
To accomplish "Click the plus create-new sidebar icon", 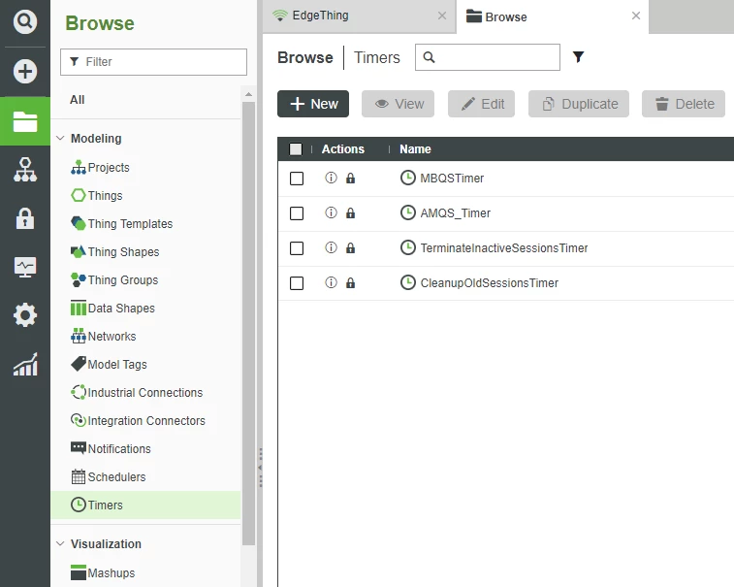I will tap(25, 72).
